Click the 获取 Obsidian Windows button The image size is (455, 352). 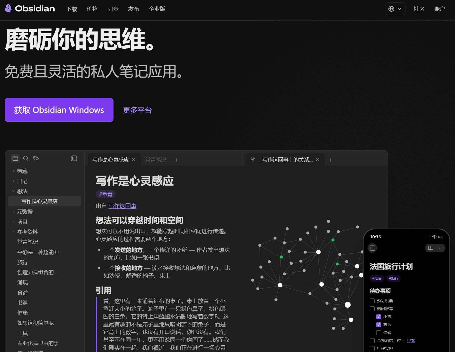tap(59, 110)
